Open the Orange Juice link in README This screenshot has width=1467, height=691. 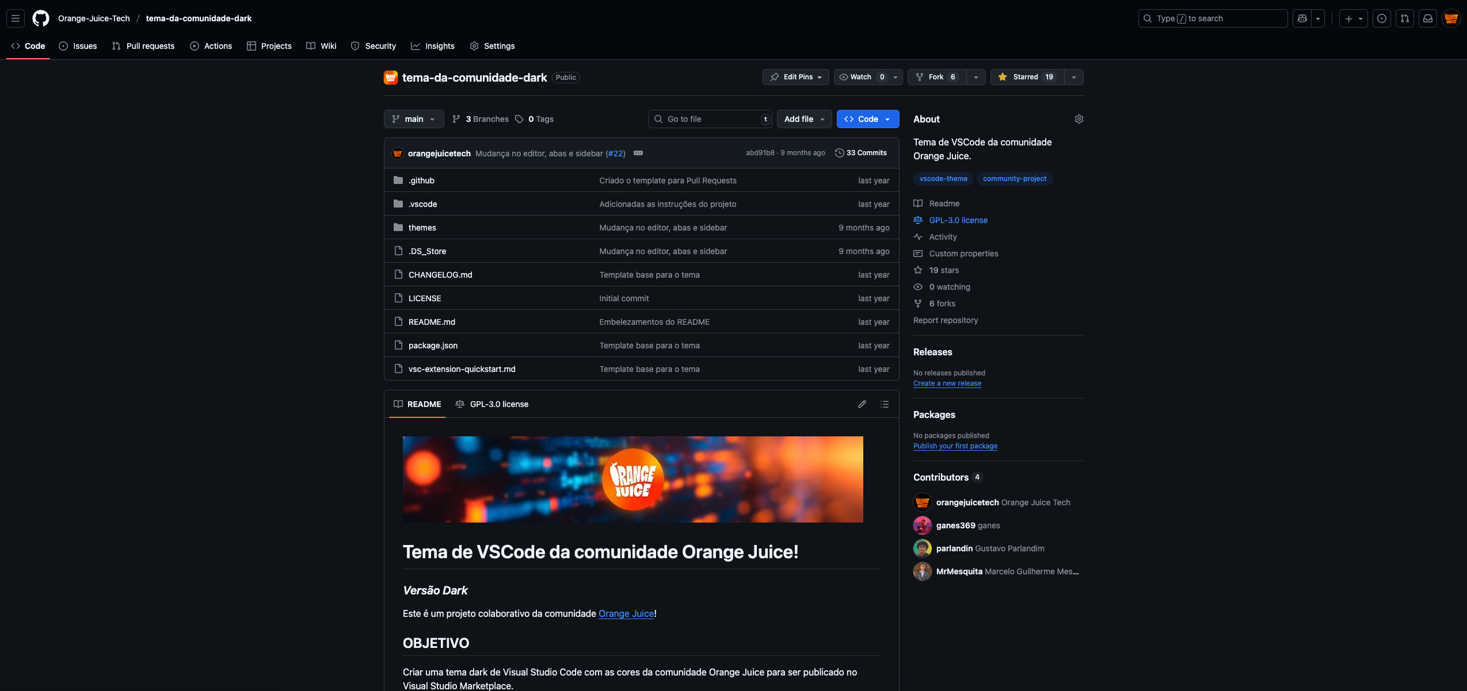pos(626,613)
